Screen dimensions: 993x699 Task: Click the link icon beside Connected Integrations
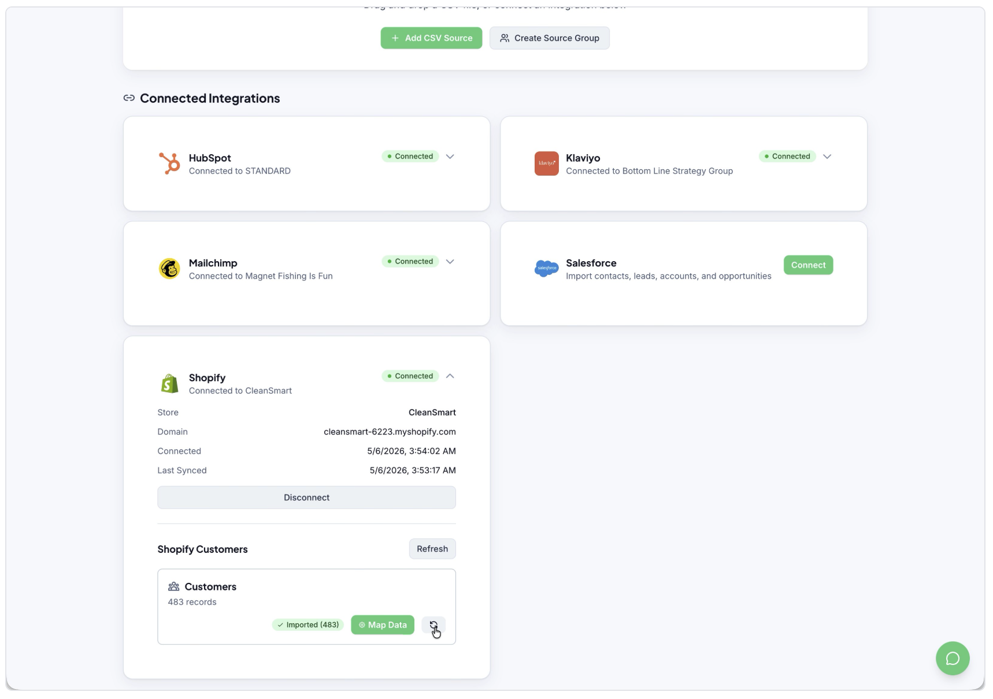pos(129,98)
